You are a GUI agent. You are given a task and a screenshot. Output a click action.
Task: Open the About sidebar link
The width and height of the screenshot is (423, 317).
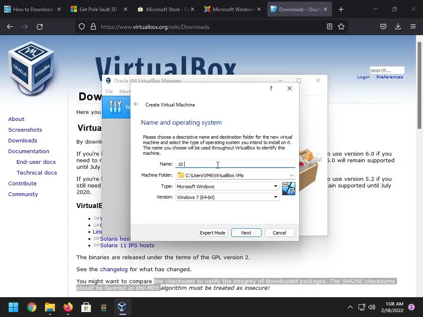pyautogui.click(x=16, y=119)
